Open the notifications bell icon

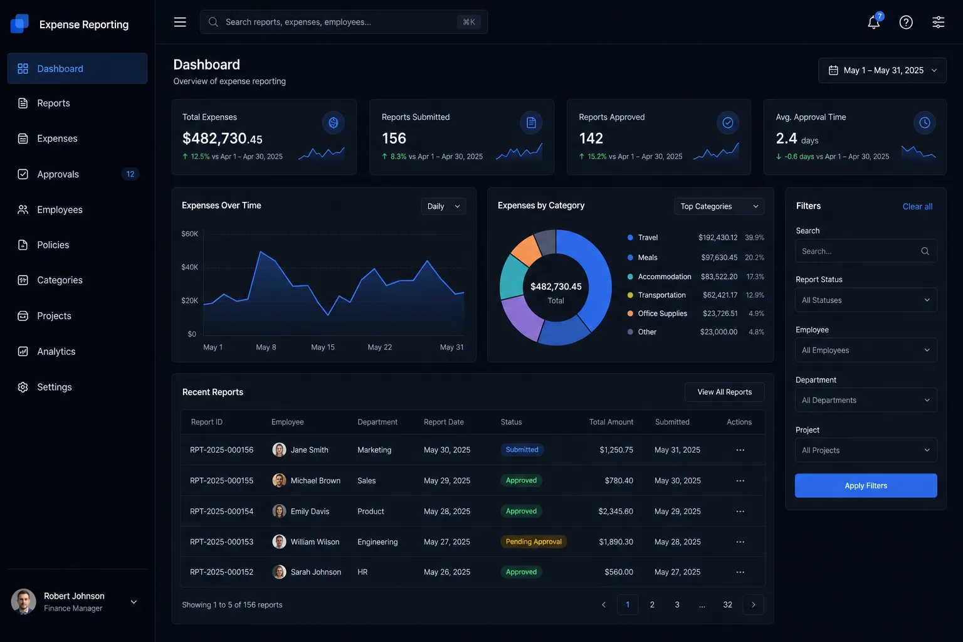pos(874,22)
